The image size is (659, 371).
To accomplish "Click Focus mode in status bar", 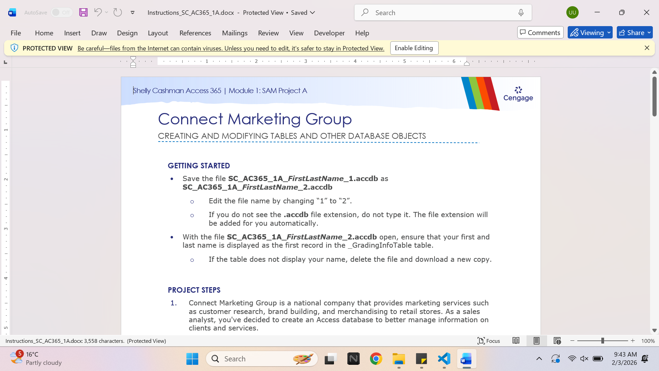I will [x=489, y=341].
